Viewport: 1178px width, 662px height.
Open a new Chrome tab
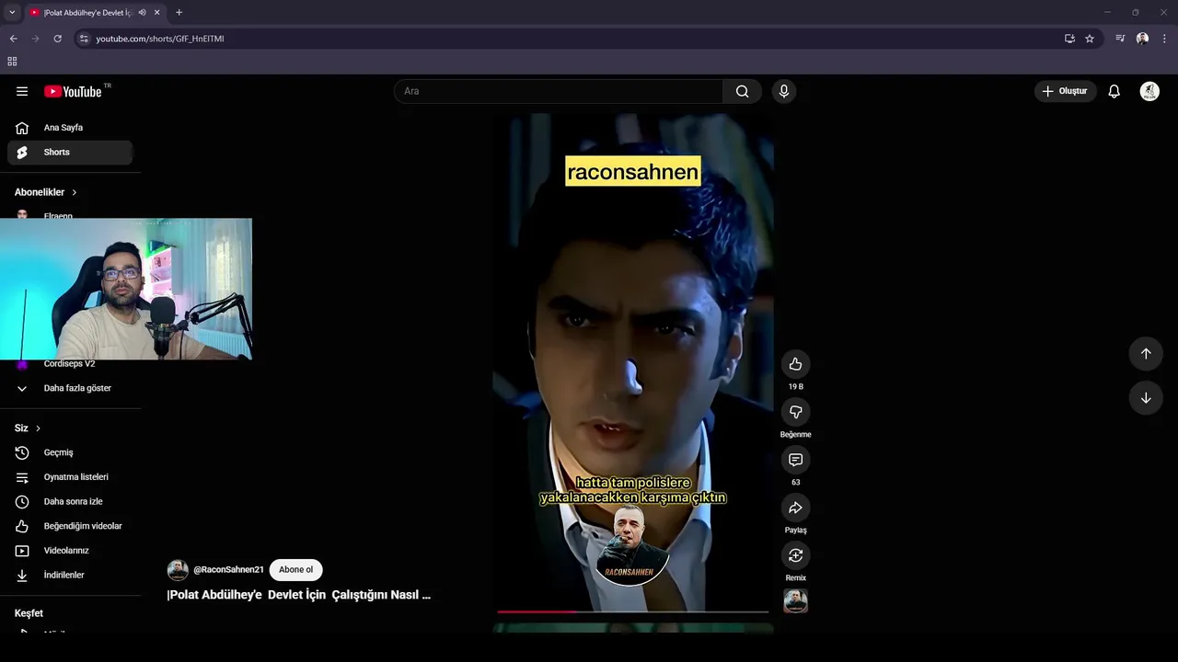coord(179,13)
